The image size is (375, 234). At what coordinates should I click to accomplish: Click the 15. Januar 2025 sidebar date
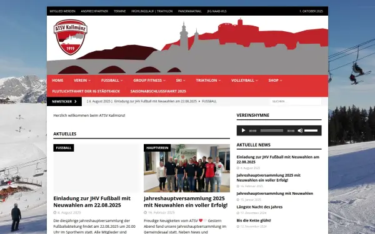point(251,200)
